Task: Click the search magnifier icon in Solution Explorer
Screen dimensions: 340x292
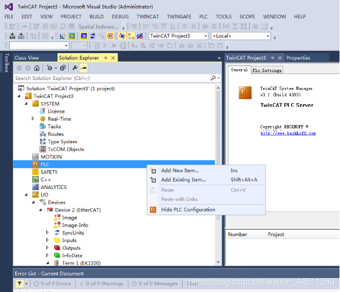Action: point(213,78)
